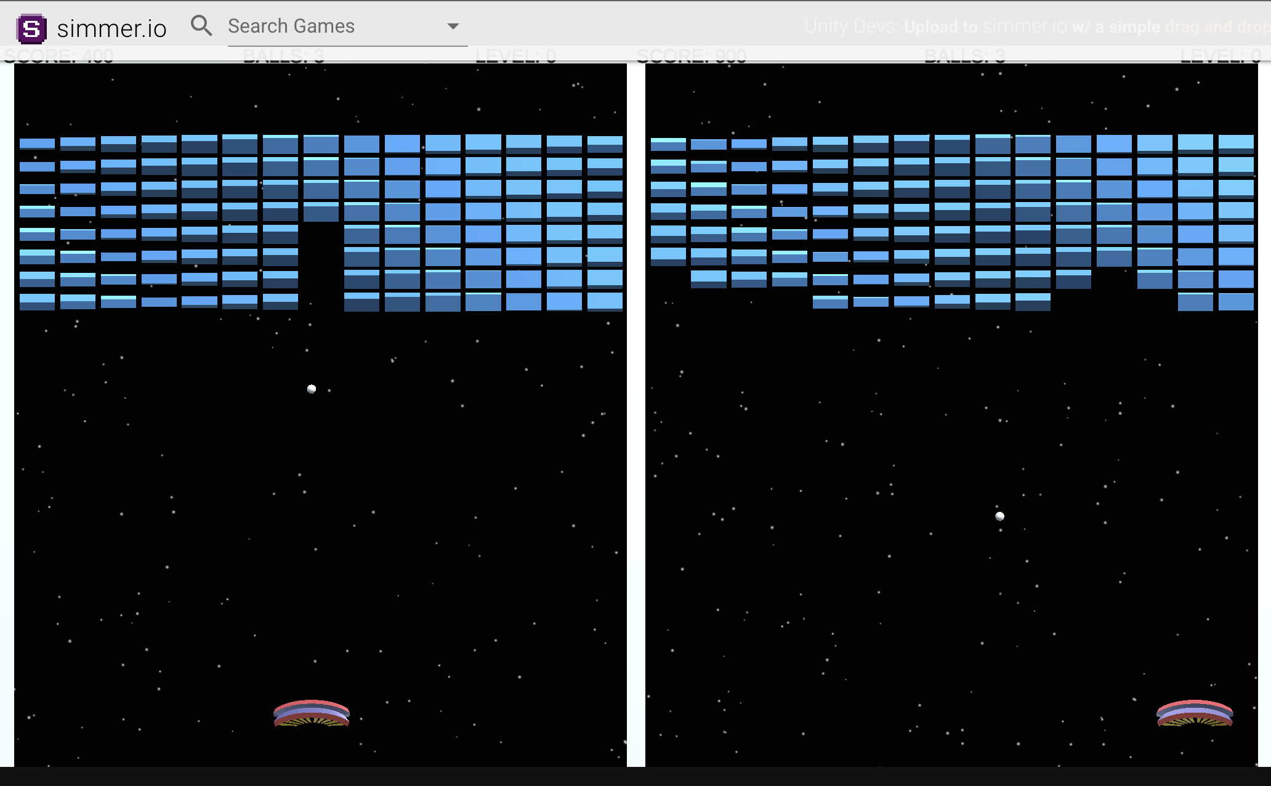Click the left game's BALLS: 3 counter

point(283,55)
